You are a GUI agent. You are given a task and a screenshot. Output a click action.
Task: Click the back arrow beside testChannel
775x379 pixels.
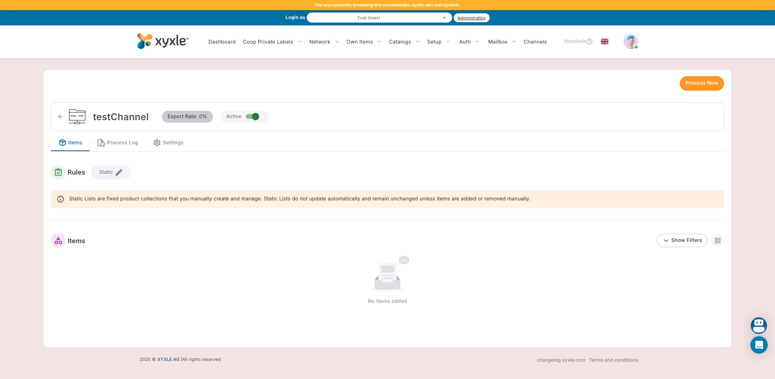click(x=61, y=117)
